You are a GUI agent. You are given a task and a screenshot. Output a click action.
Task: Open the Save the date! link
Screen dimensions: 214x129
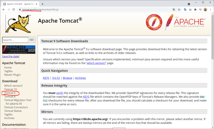11,57
